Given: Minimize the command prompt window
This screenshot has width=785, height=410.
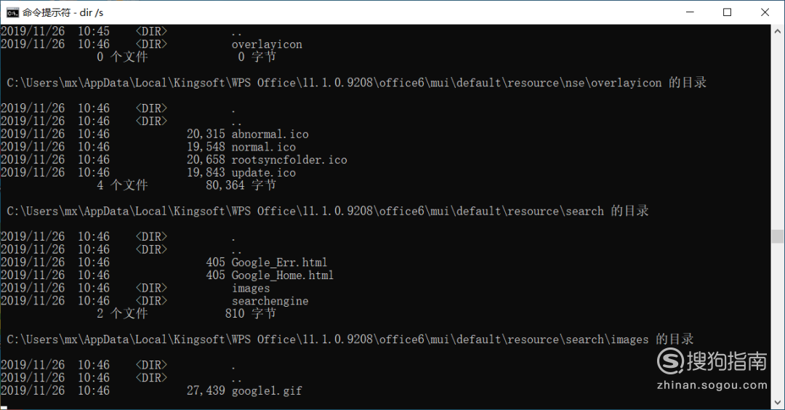Looking at the screenshot, I should (x=690, y=12).
